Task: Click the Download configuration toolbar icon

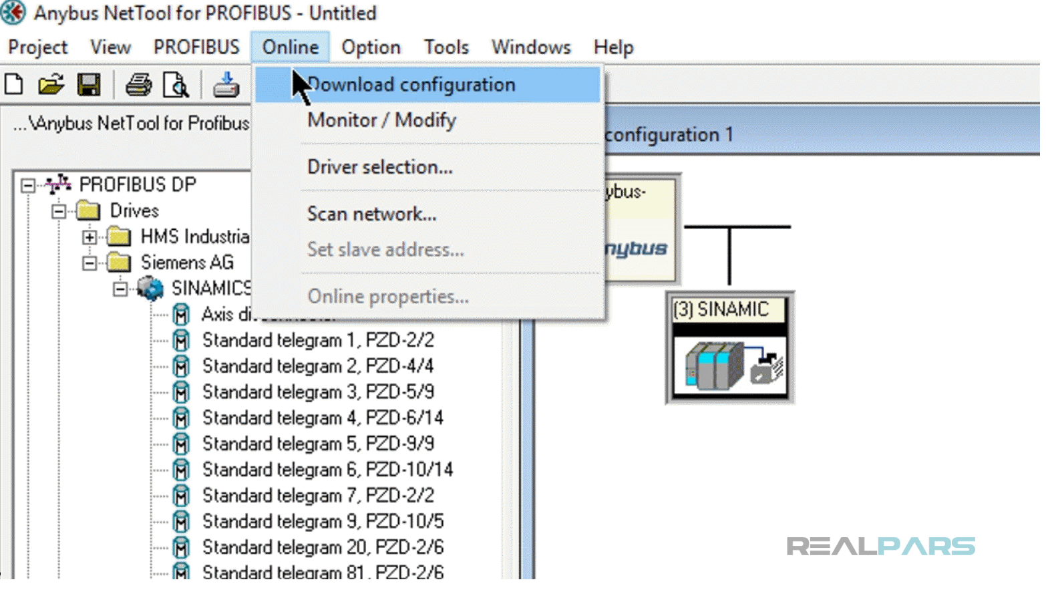Action: pyautogui.click(x=225, y=84)
